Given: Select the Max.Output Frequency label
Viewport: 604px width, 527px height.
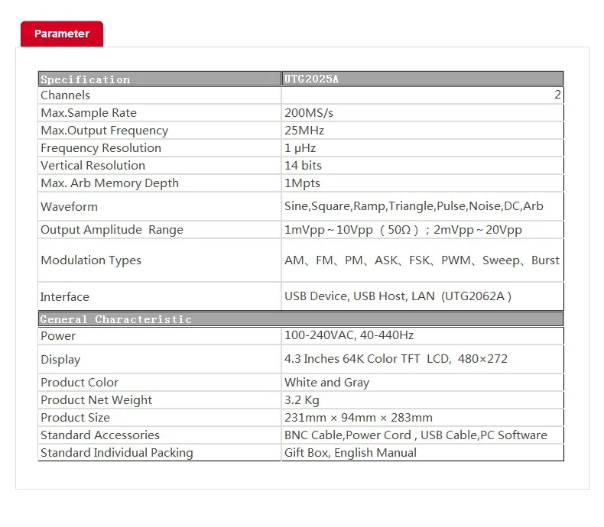Looking at the screenshot, I should [x=105, y=131].
